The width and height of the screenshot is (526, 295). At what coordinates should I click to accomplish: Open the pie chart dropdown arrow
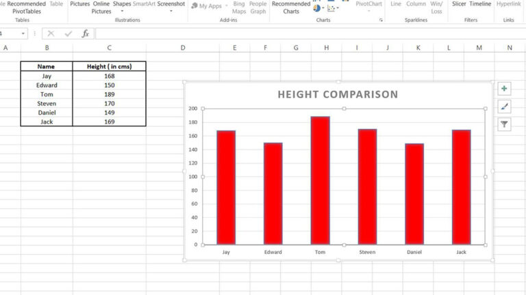coord(323,8)
